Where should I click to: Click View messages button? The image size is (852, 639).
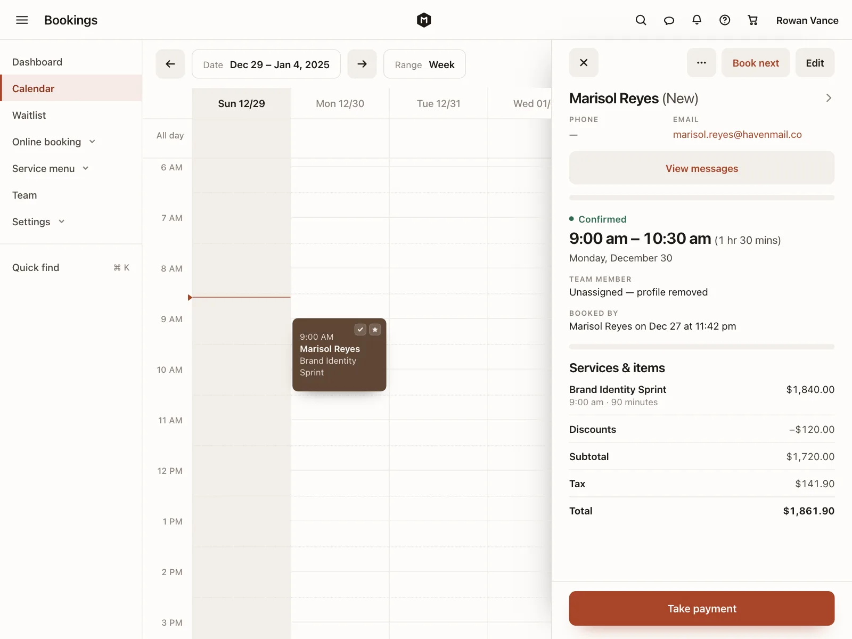tap(702, 168)
